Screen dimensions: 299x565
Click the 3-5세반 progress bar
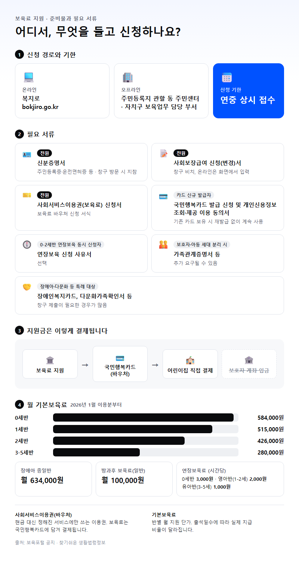(146, 452)
